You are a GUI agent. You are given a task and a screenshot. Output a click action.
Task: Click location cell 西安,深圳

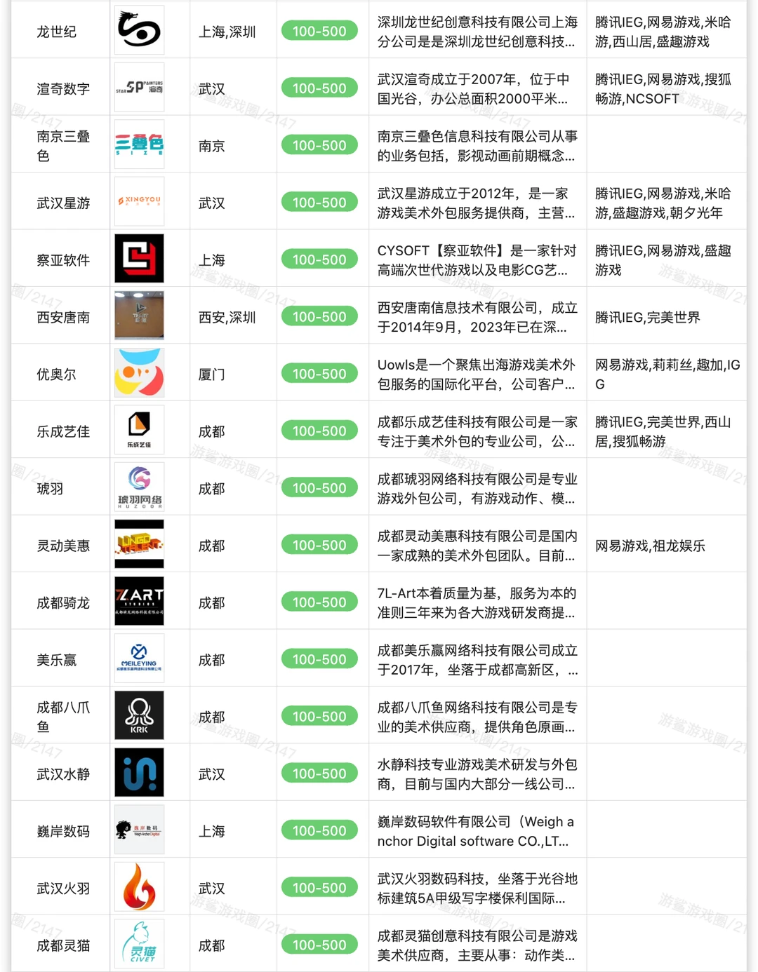point(227,318)
